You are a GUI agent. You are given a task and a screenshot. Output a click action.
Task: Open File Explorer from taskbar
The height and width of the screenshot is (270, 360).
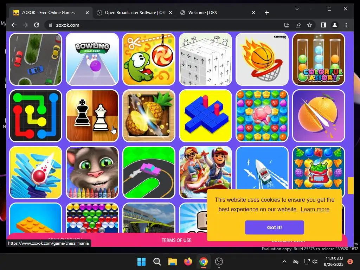(172, 262)
